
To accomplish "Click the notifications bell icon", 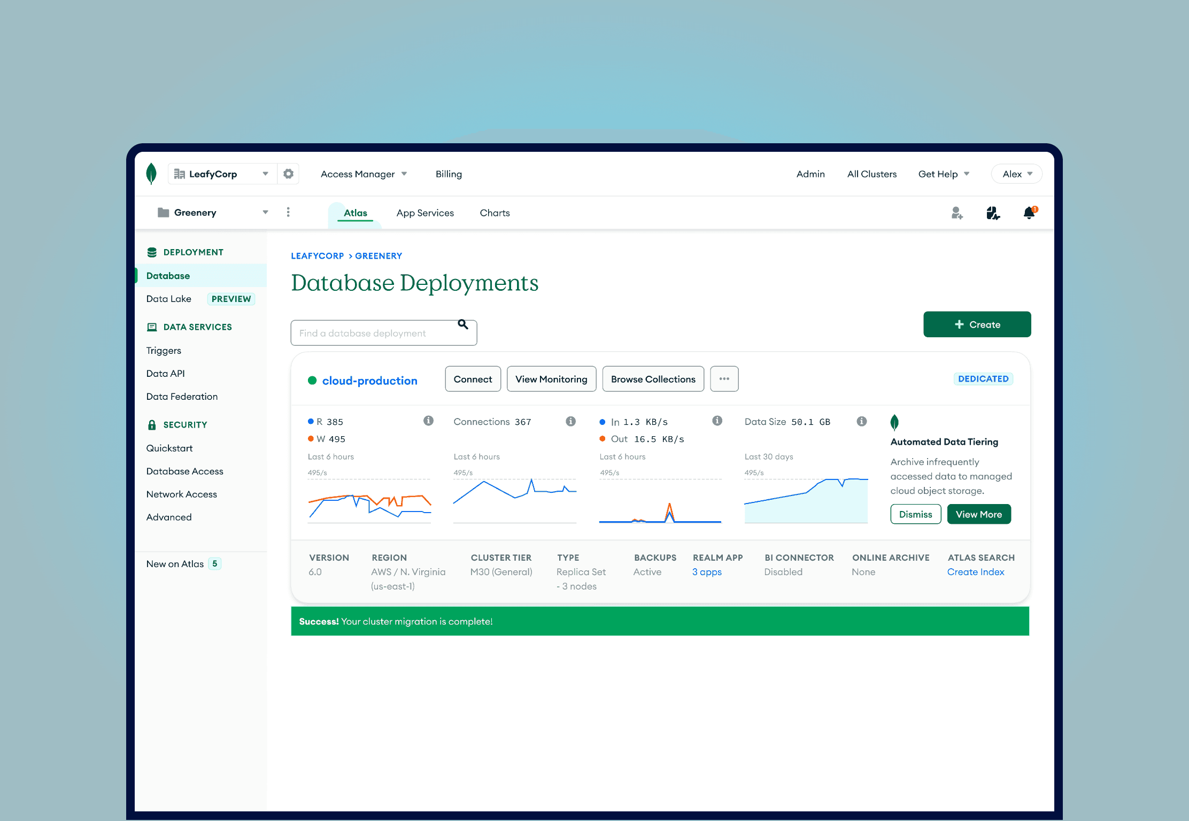I will click(1029, 213).
